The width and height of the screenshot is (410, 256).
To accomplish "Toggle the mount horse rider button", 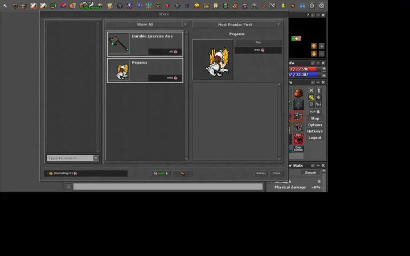I will click(x=319, y=105).
